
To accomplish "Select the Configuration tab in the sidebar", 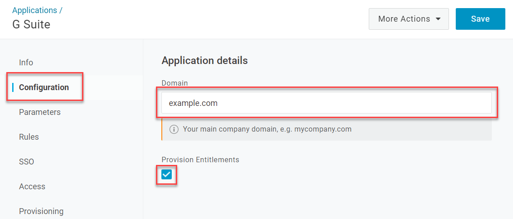I will pos(44,87).
